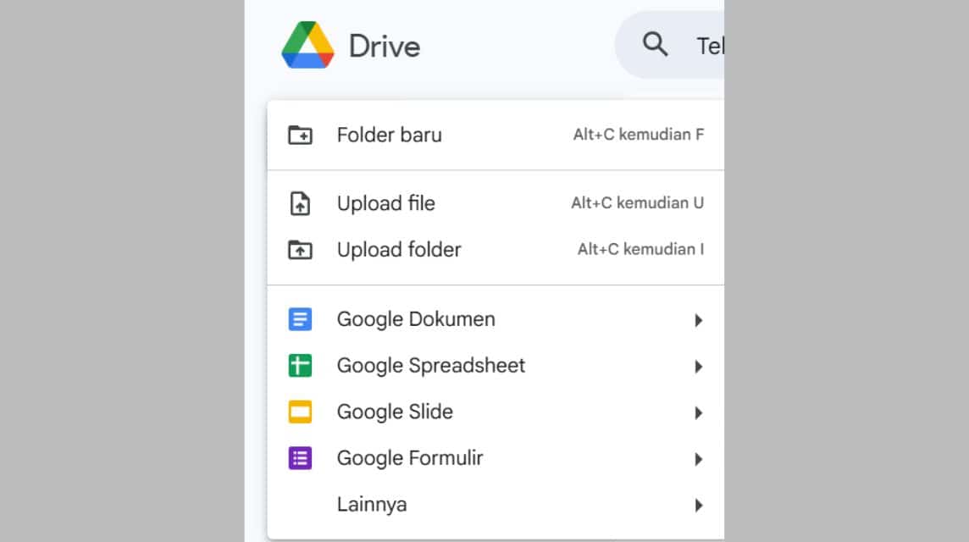Open Google Spreadsheet menu item
This screenshot has width=969, height=542.
tap(496, 366)
